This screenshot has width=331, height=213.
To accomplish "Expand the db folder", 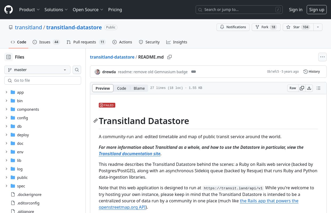I will pos(6,126).
